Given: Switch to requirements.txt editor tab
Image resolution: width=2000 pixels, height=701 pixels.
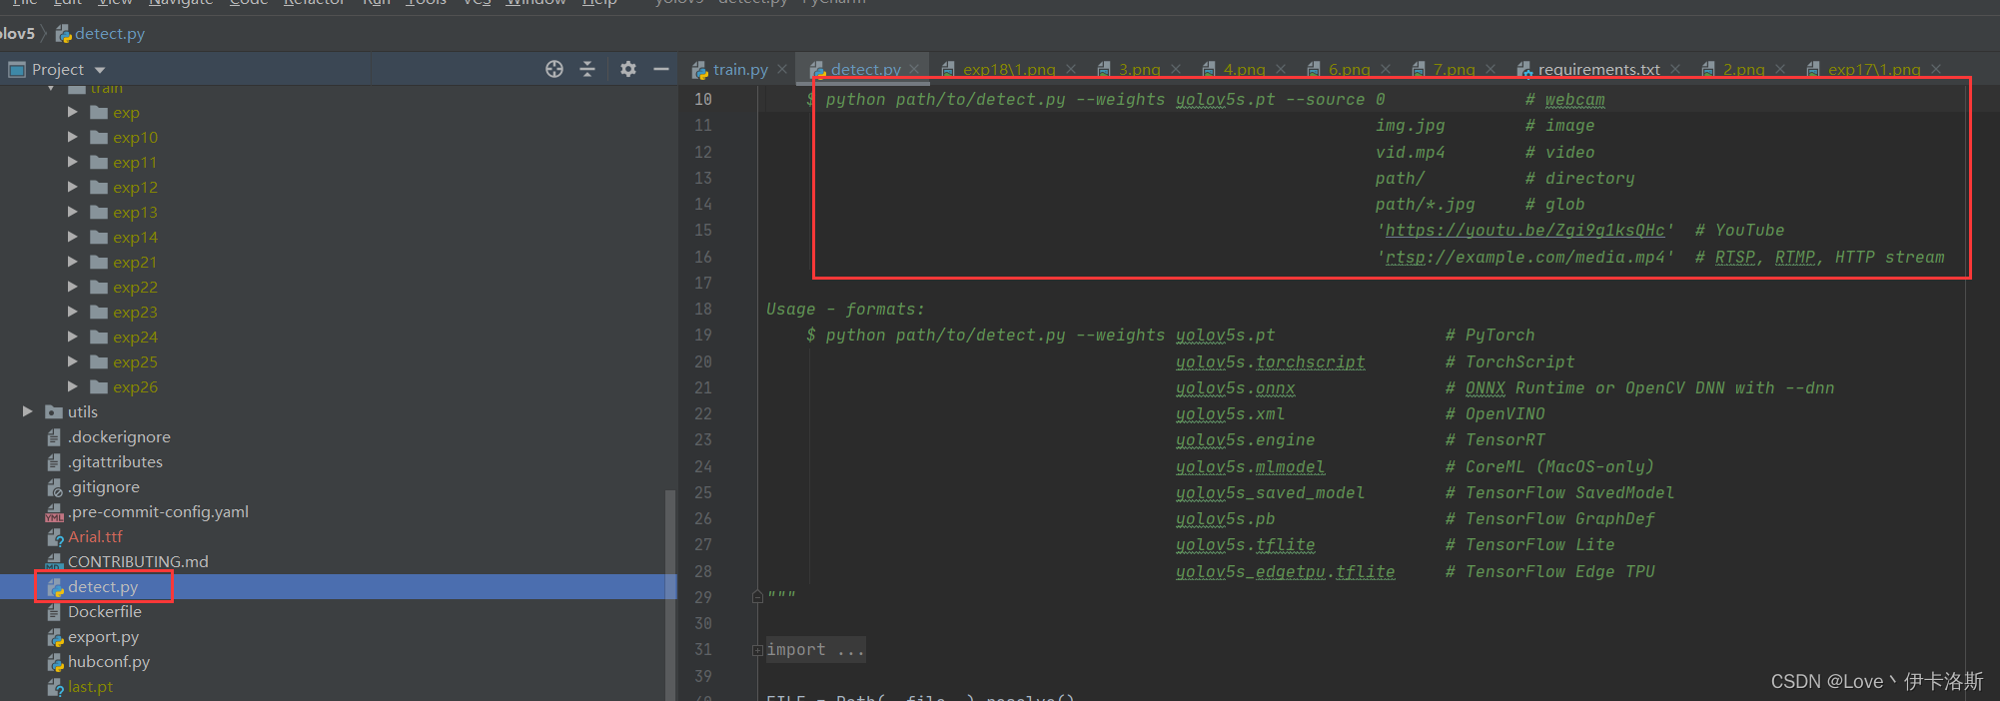Looking at the screenshot, I should pos(1598,69).
